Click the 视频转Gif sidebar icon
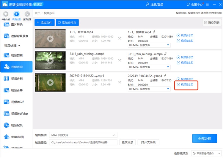The image size is (223, 158). click(7, 102)
